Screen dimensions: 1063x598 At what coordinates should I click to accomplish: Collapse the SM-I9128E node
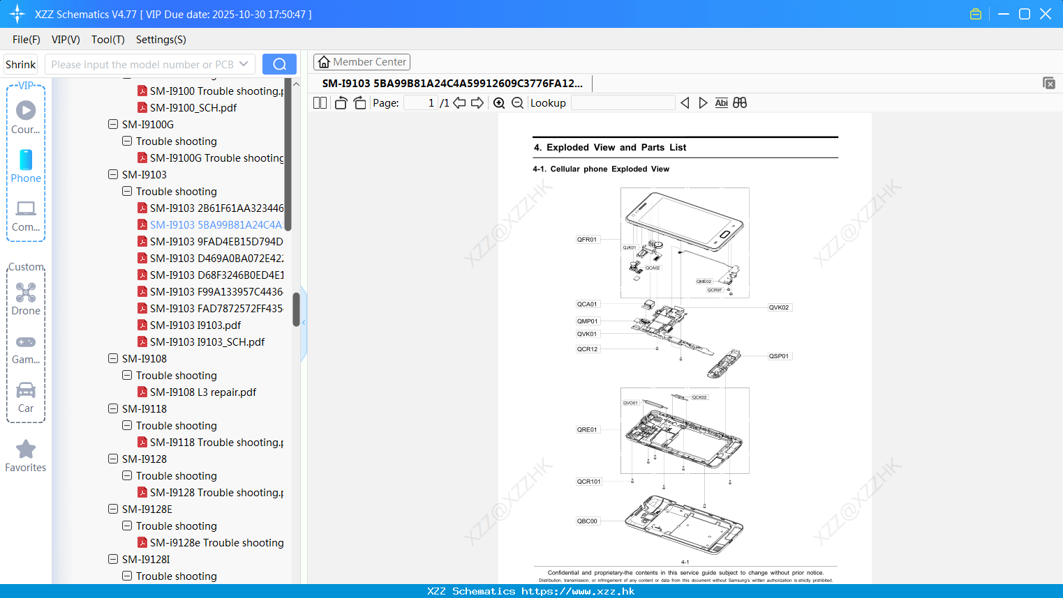(x=113, y=509)
